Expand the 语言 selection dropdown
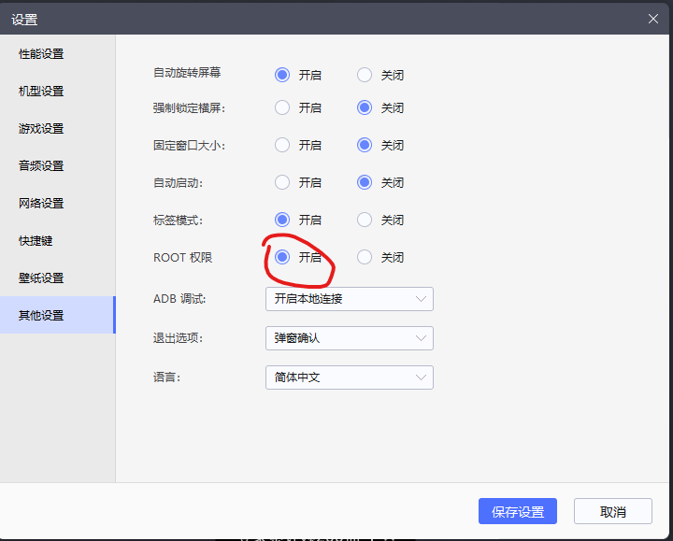The height and width of the screenshot is (541, 673). pos(349,377)
